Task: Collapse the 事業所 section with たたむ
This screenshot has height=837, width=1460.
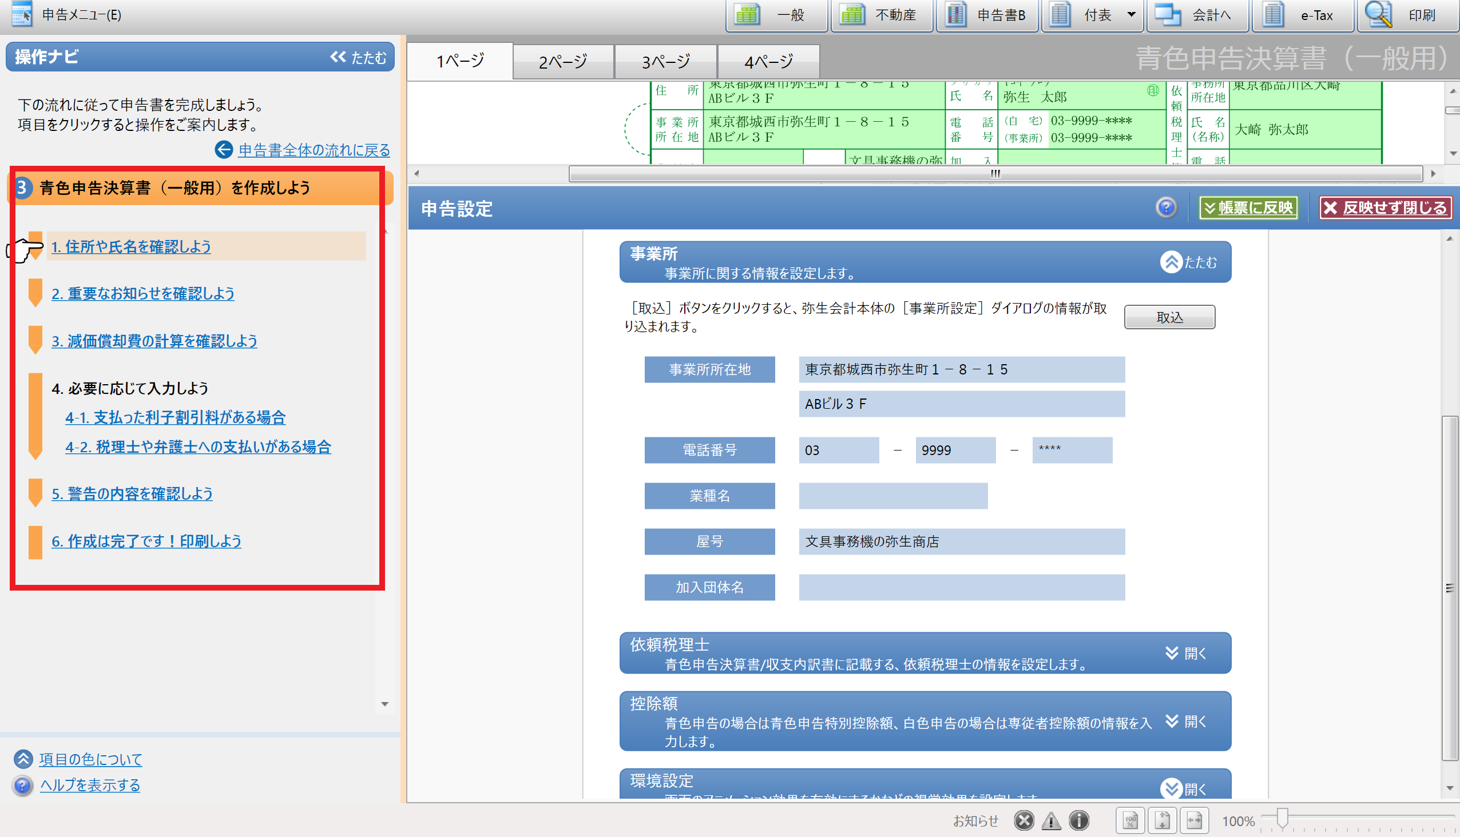Action: (x=1188, y=262)
